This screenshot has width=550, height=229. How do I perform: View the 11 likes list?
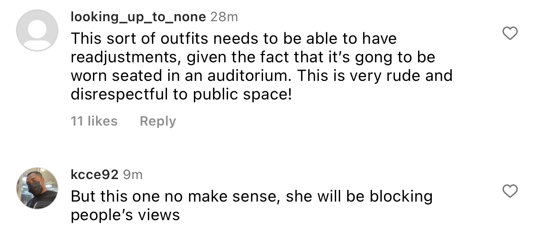(94, 121)
